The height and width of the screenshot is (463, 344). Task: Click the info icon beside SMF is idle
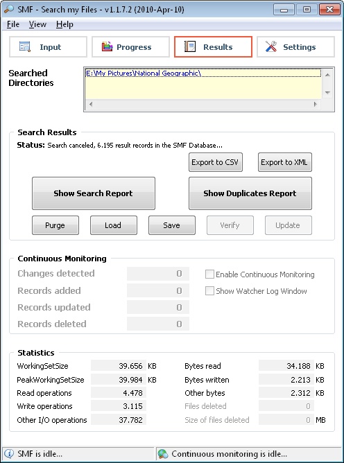point(10,453)
